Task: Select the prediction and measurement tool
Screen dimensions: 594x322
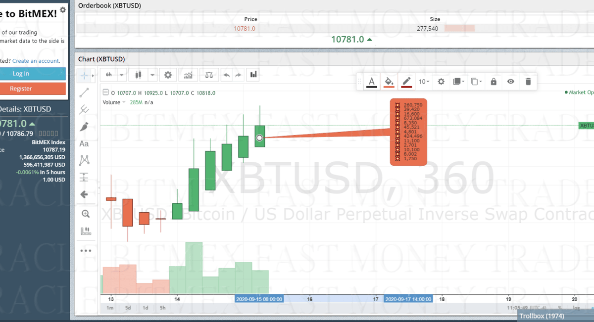Action: tap(84, 177)
